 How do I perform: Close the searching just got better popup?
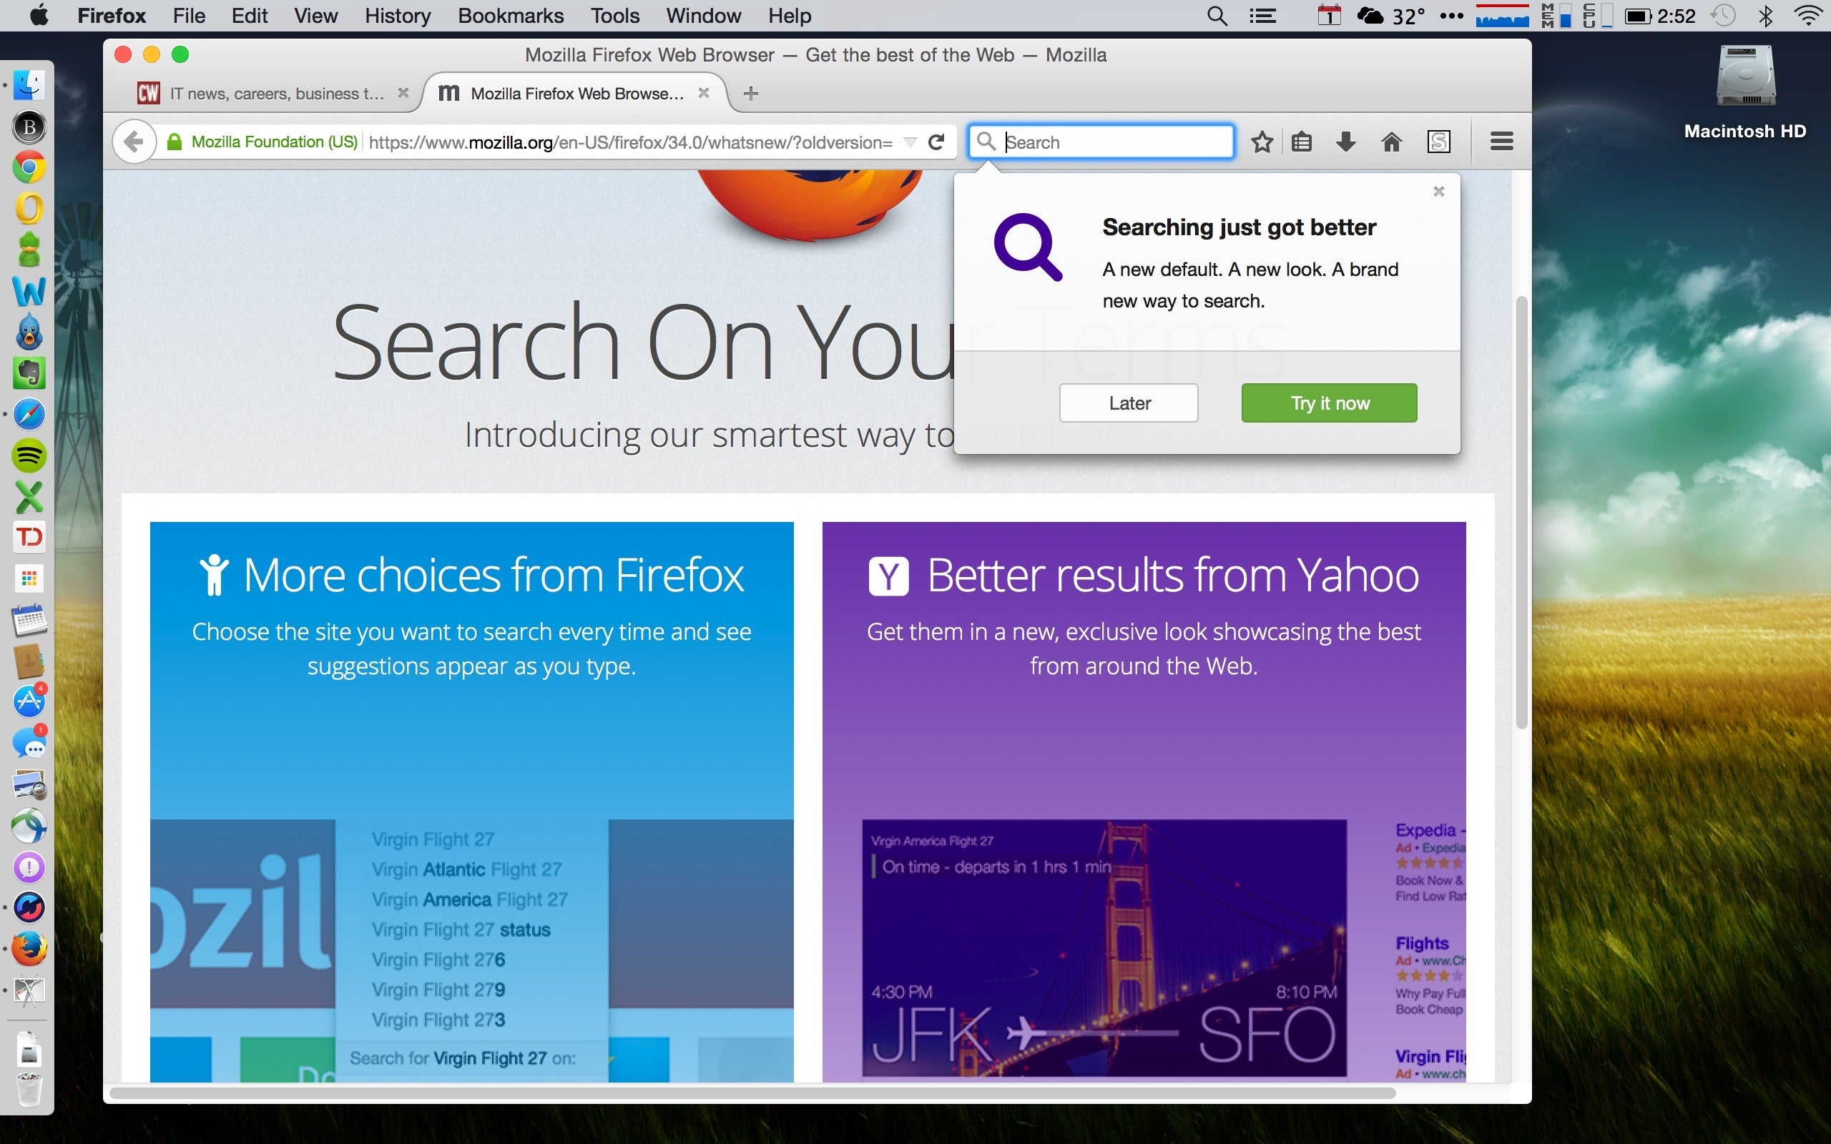coord(1440,191)
